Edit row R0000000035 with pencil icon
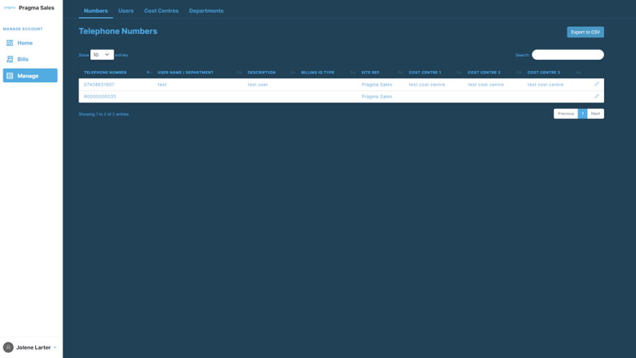The height and width of the screenshot is (358, 636). [x=597, y=96]
